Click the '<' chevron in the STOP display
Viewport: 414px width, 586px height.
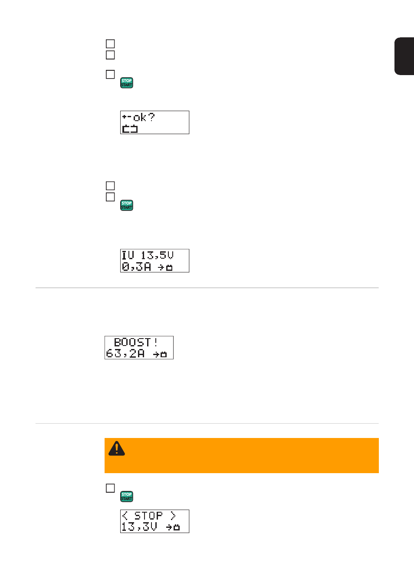125,516
